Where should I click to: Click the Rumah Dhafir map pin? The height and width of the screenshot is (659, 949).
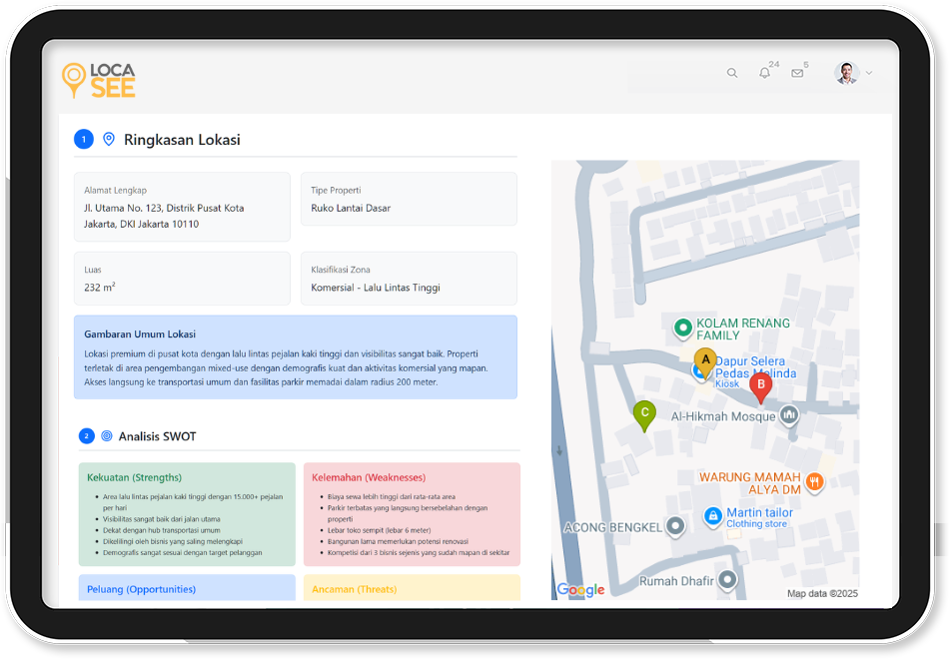pos(727,580)
